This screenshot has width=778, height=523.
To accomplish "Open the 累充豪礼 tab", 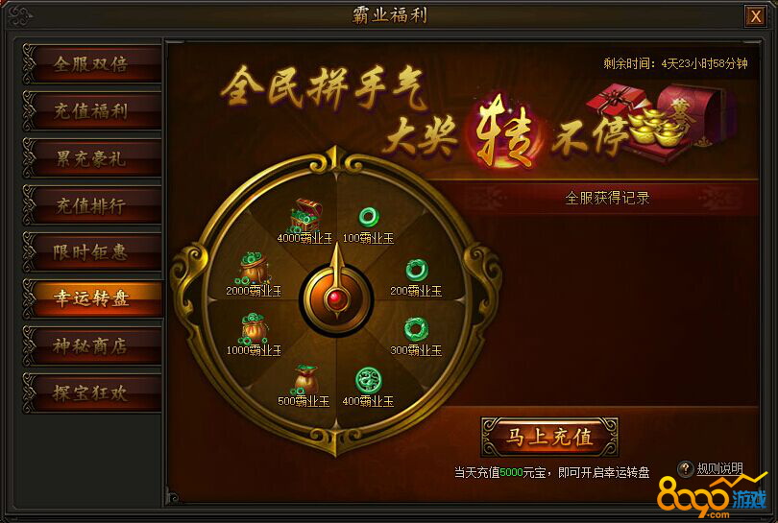I will coord(92,158).
